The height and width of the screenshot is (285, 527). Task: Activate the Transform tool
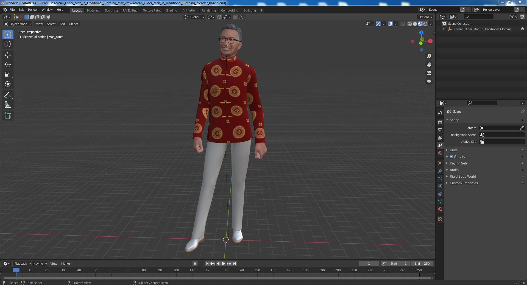coord(8,84)
